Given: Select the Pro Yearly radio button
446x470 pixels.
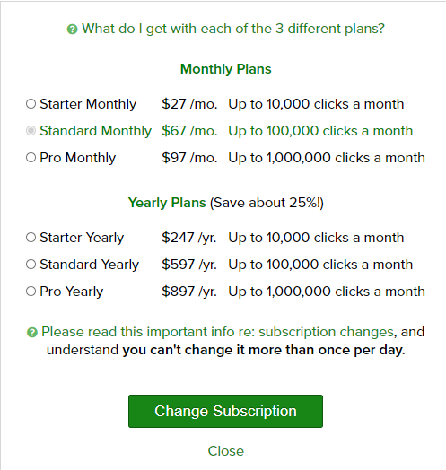Looking at the screenshot, I should point(31,292).
